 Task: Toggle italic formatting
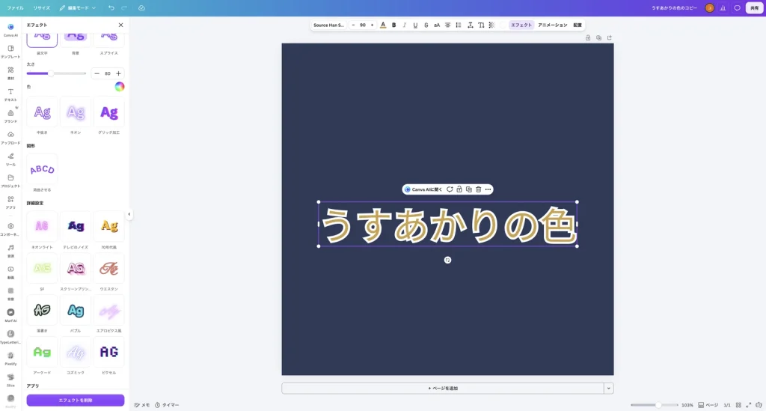pyautogui.click(x=405, y=25)
